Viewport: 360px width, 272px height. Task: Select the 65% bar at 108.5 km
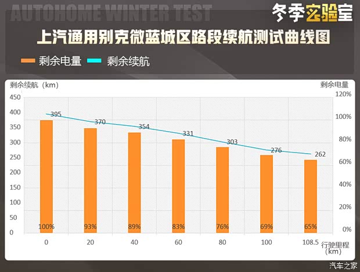(x=311, y=197)
